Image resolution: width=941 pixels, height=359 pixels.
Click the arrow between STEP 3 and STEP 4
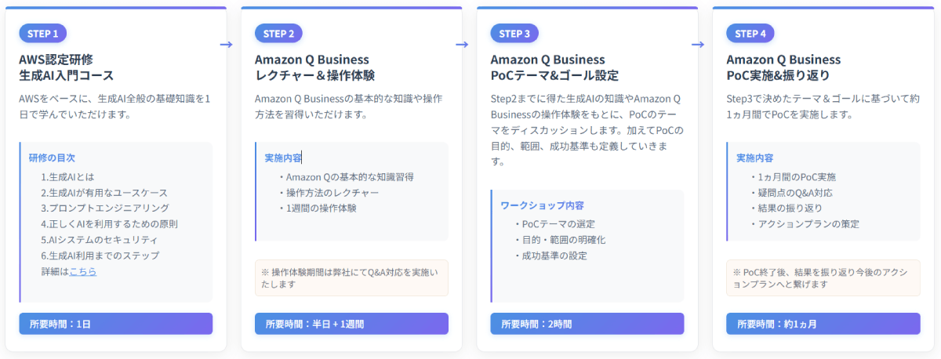click(x=697, y=44)
